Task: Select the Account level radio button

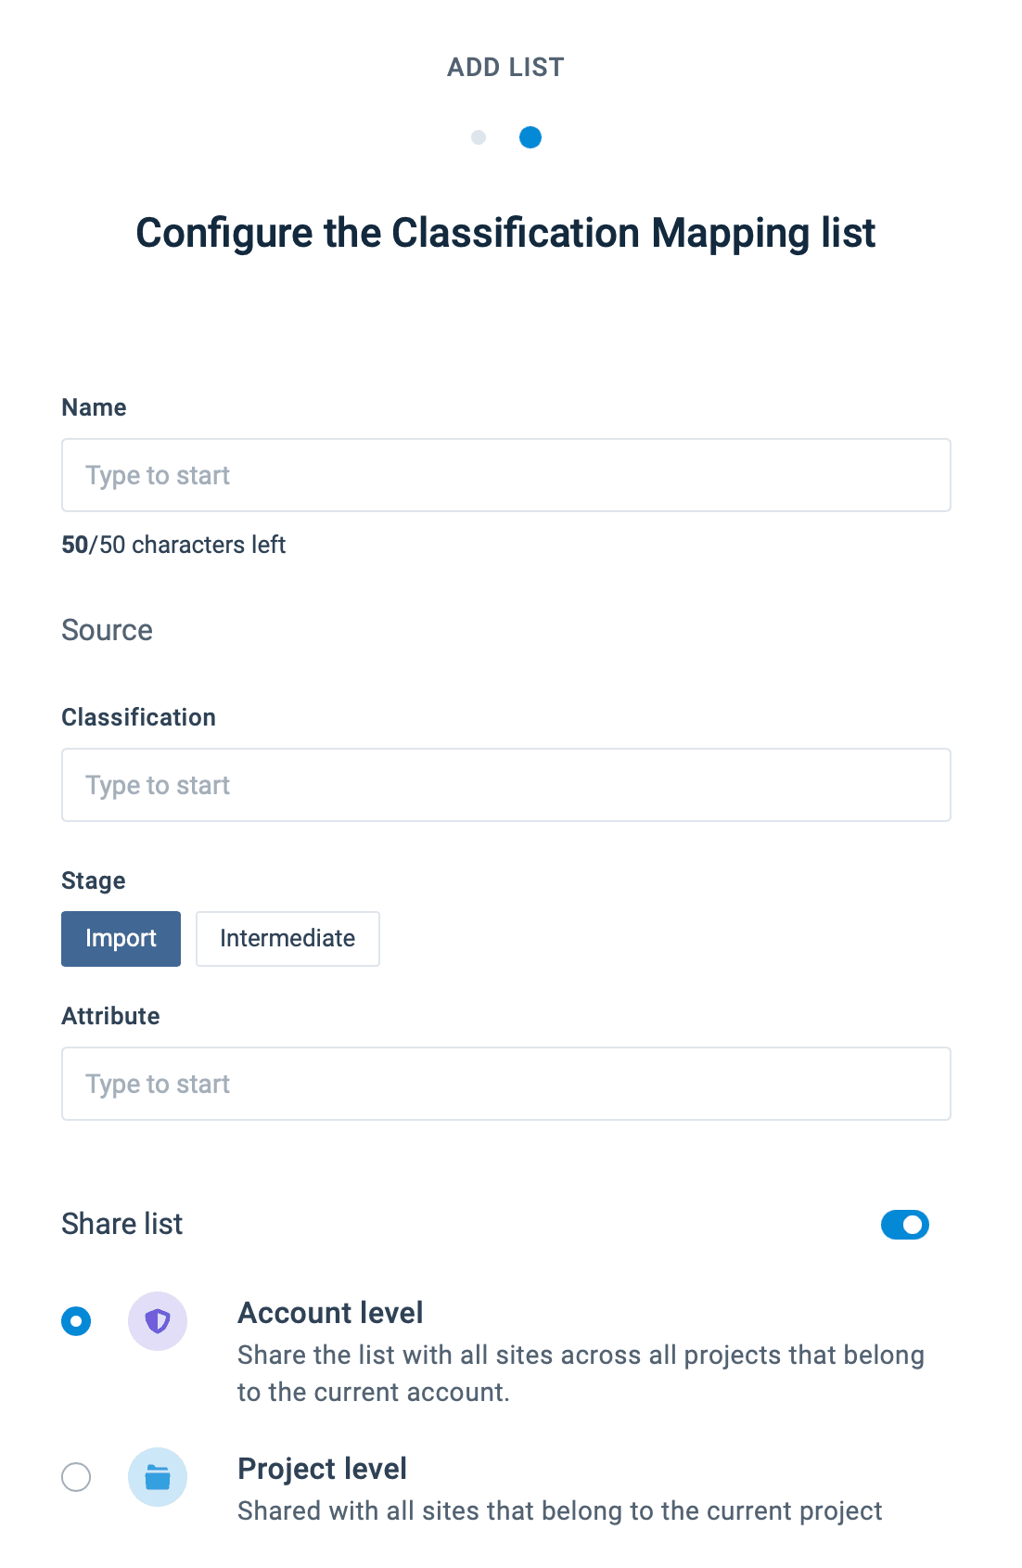Action: 76,1320
